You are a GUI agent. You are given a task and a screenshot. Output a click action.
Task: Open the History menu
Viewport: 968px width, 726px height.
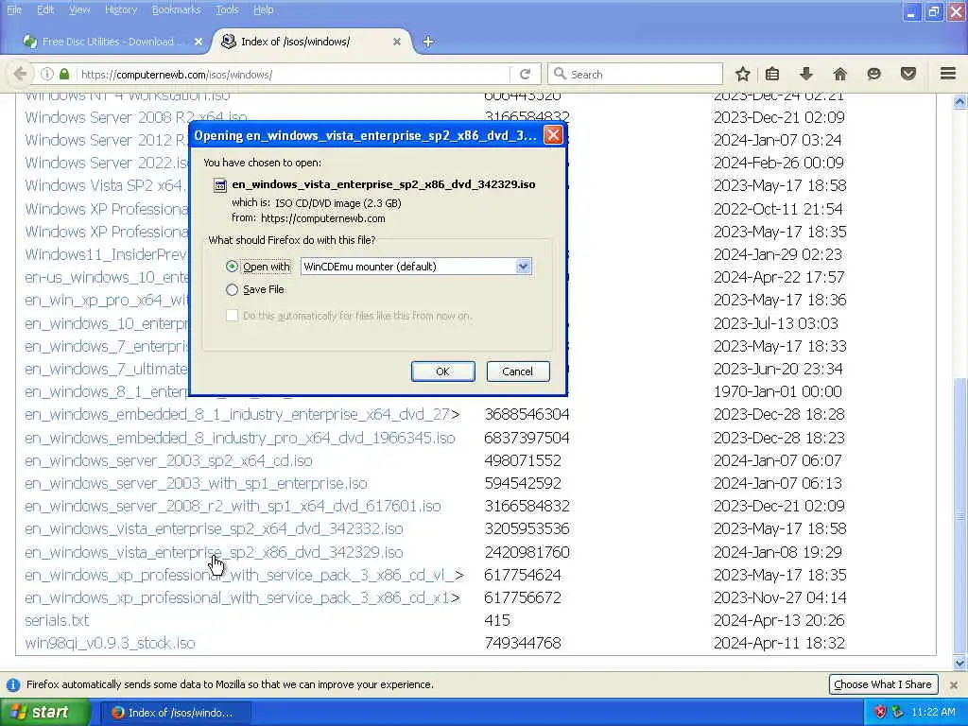click(x=121, y=9)
